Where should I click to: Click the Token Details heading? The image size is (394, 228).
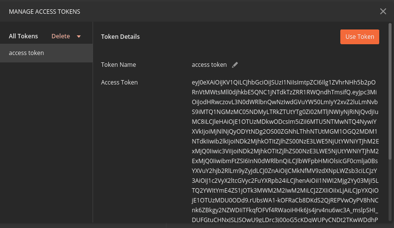click(120, 37)
